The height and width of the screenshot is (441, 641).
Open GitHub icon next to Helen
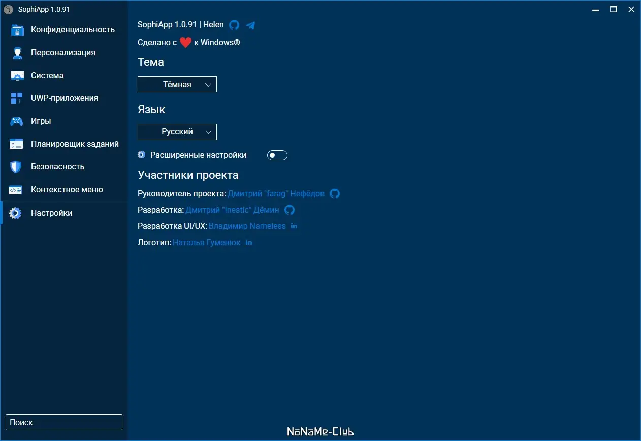coord(234,25)
